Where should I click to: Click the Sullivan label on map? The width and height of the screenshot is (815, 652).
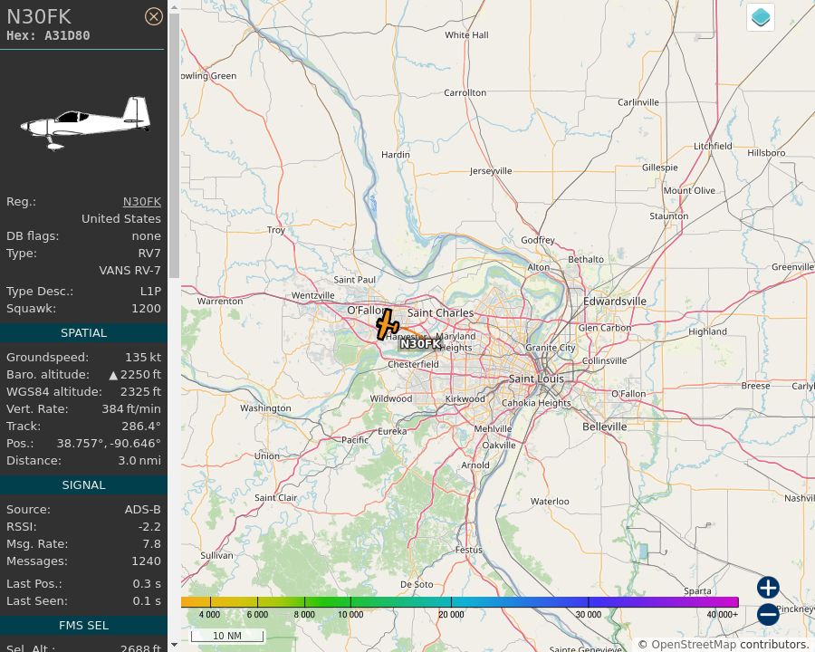coord(216,555)
